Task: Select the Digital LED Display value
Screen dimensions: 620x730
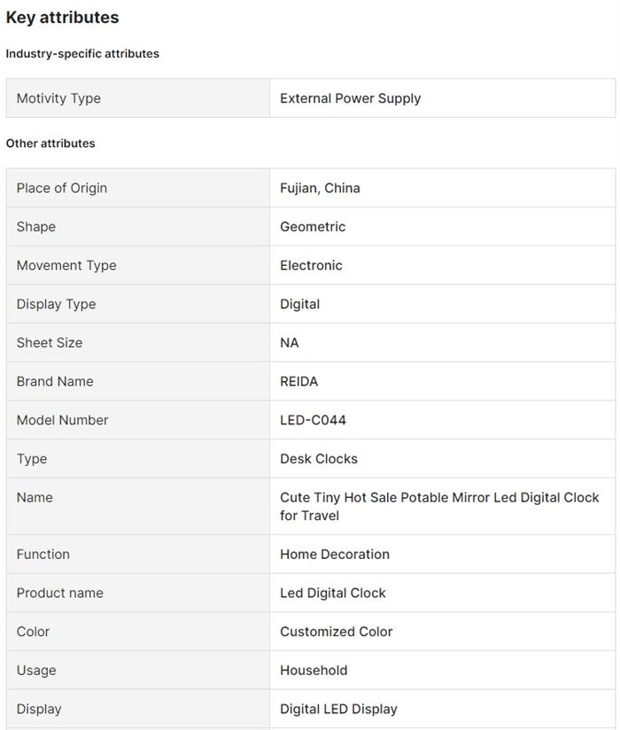Action: [338, 709]
